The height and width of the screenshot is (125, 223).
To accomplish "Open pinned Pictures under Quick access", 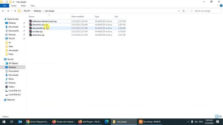I will pyautogui.click(x=12, y=35).
